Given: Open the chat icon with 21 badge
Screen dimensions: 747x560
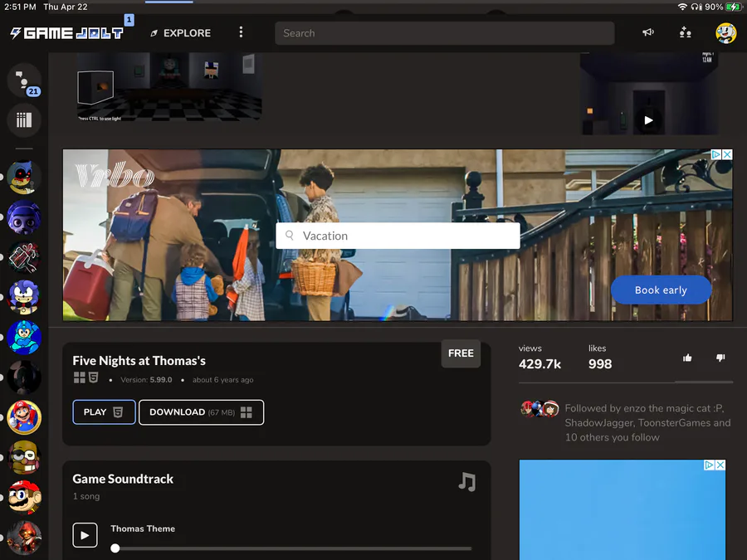Looking at the screenshot, I should [24, 80].
